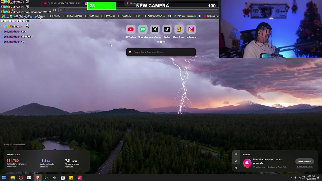Image resolution: width=322 pixels, height=181 pixels.
Task: Open the (4) Video | Facebook bookmark
Action: [184, 16]
